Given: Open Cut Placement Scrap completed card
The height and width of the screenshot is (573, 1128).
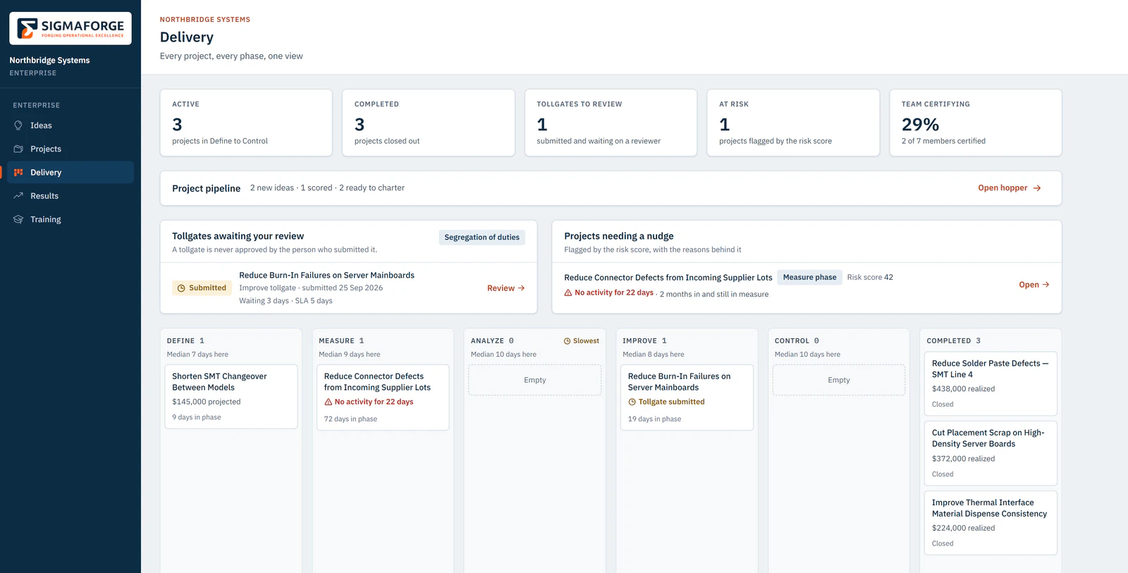Looking at the screenshot, I should (991, 453).
